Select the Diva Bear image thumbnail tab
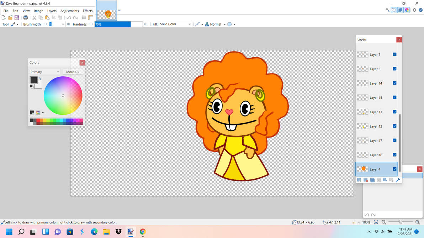The height and width of the screenshot is (238, 424). point(107,11)
